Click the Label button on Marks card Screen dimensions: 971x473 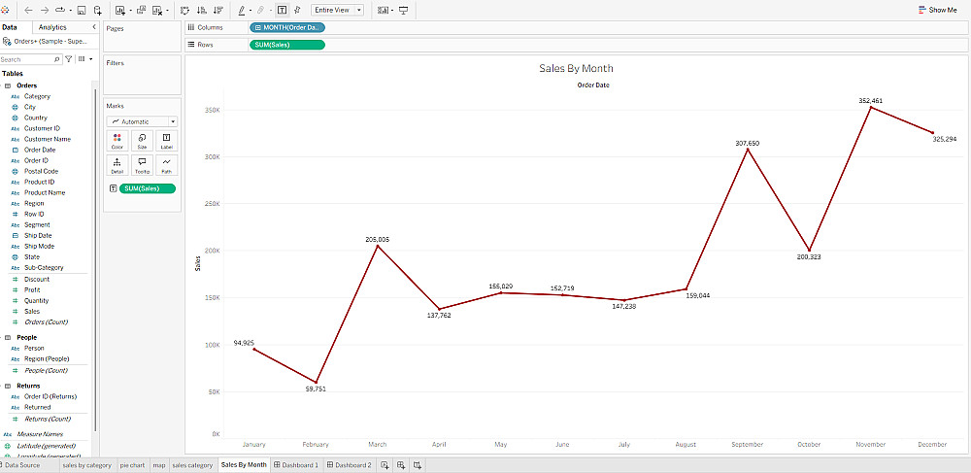[x=166, y=141]
